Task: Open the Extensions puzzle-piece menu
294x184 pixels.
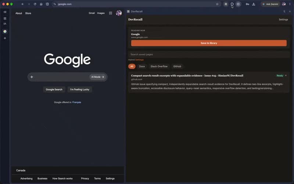Action: click(x=232, y=4)
